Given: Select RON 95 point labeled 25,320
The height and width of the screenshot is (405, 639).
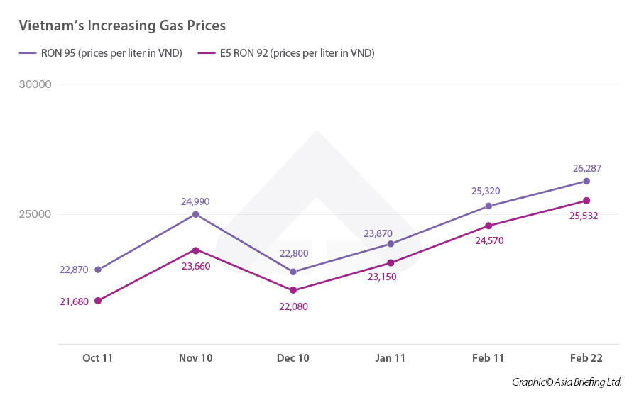Looking at the screenshot, I should click(x=488, y=206).
